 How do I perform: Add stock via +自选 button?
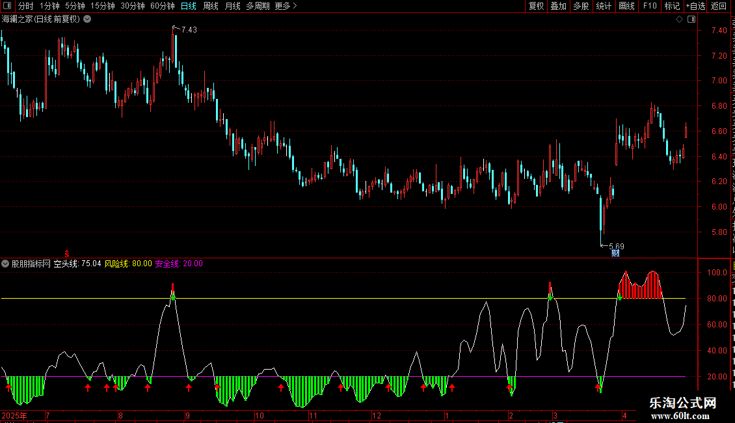click(x=695, y=6)
